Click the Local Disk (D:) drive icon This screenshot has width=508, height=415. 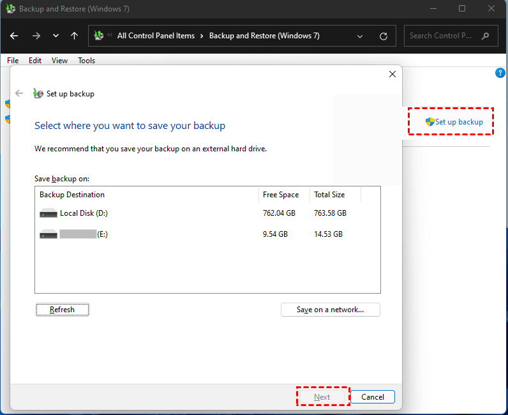point(49,213)
